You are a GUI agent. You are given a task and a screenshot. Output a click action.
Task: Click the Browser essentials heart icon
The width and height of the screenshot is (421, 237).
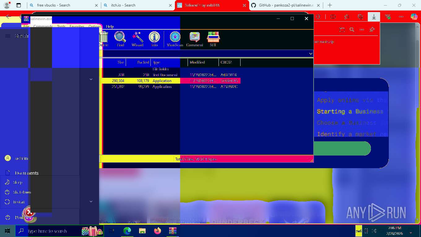coord(388,17)
